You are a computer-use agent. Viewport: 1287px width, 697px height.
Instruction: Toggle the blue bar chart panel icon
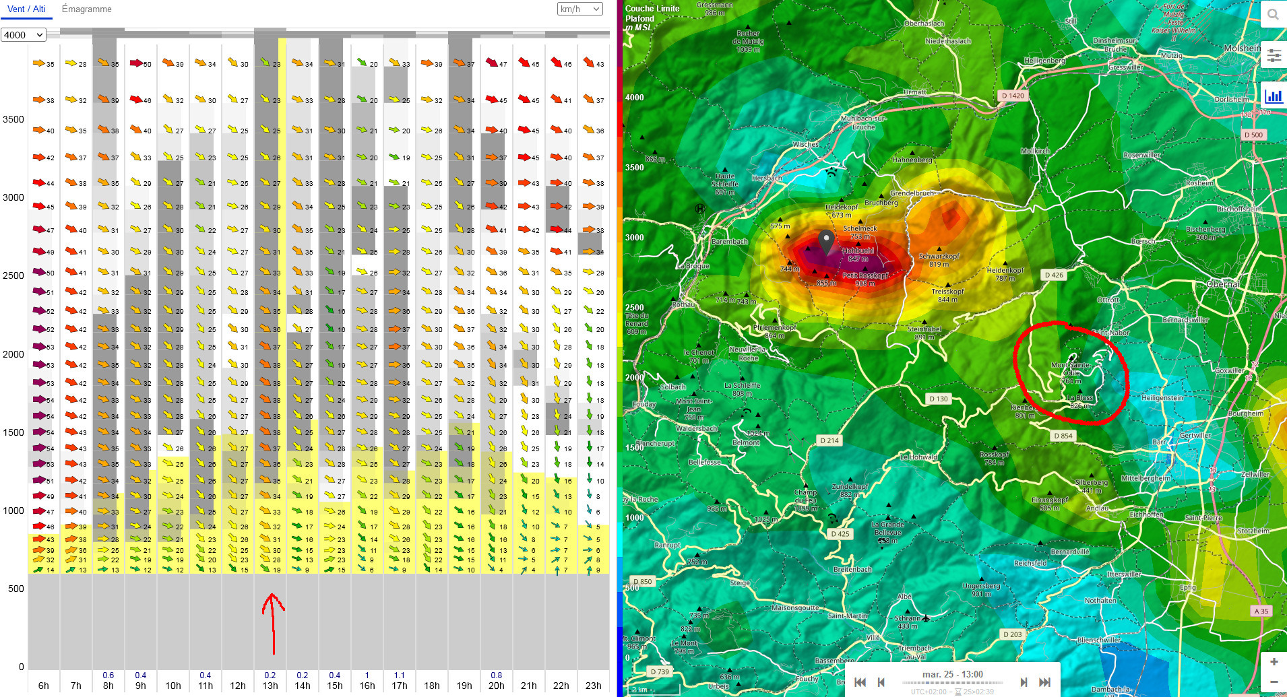coord(1274,96)
